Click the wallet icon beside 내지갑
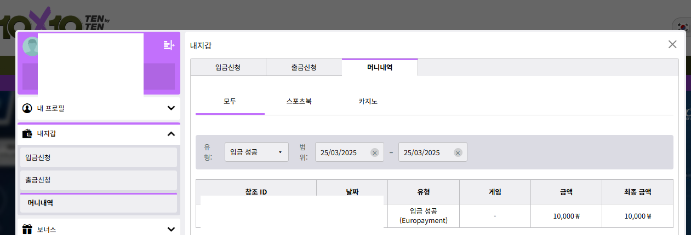The height and width of the screenshot is (235, 691). click(x=27, y=133)
